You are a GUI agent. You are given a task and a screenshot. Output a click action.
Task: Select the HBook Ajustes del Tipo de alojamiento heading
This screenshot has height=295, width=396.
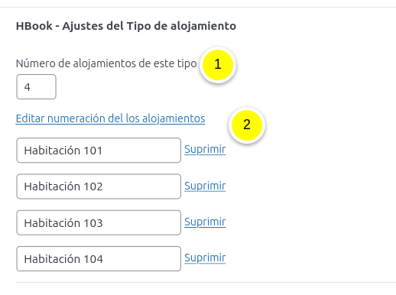126,26
